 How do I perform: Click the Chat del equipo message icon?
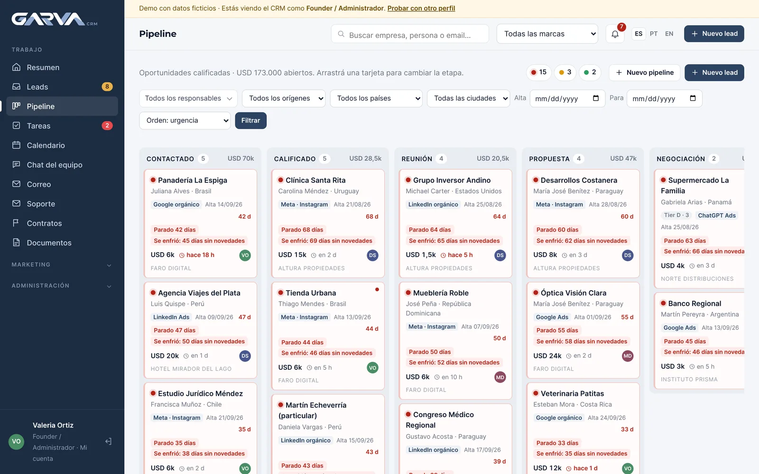click(16, 164)
